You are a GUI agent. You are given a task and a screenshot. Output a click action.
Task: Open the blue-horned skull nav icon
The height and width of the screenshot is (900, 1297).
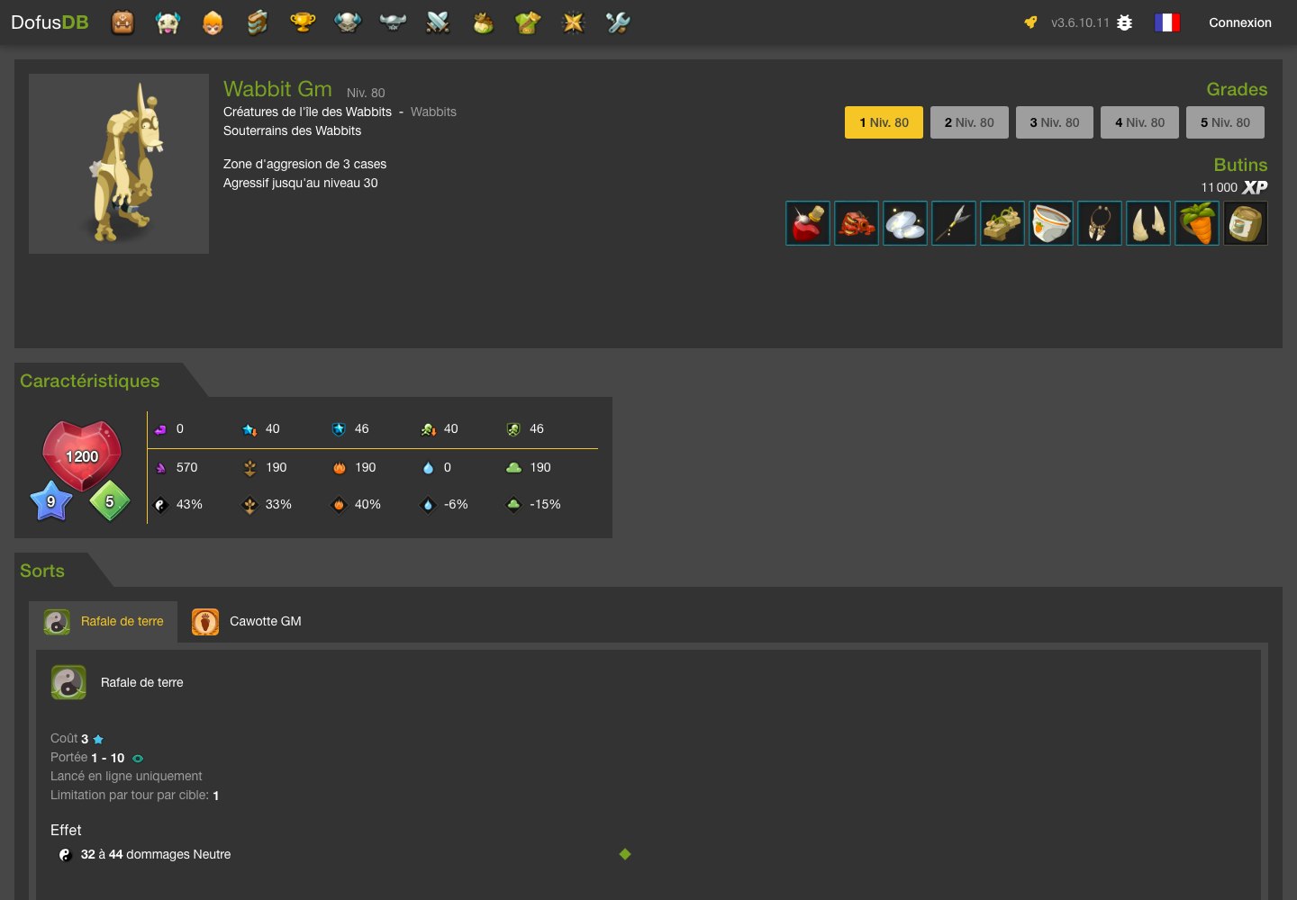[x=348, y=22]
